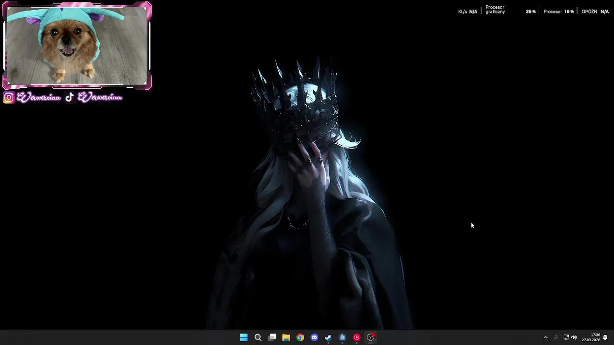Open YouTube Music from the taskbar
Viewport: 614px width, 345px height.
click(x=356, y=337)
